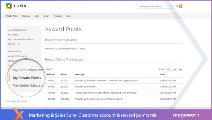Click the reward points balance sentence
Screen dimensions: 212x120
point(65,49)
